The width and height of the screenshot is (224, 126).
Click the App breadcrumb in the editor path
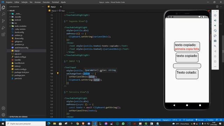(x=62, y=10)
